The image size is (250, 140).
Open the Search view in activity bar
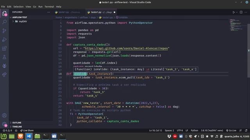(4, 22)
